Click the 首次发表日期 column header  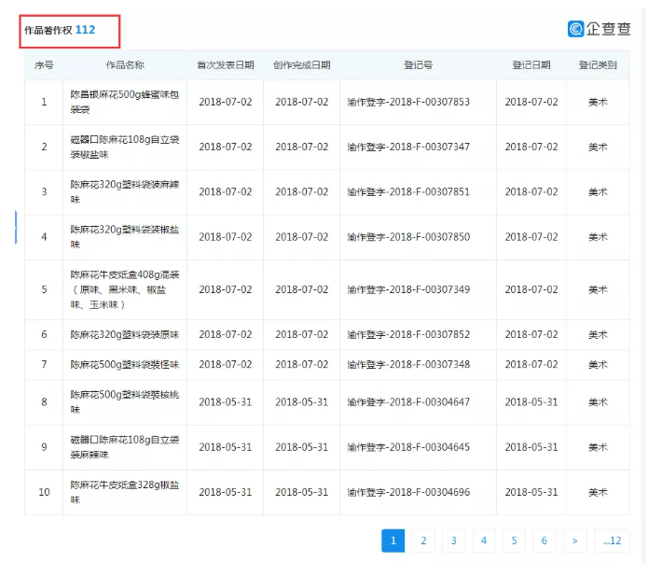225,65
